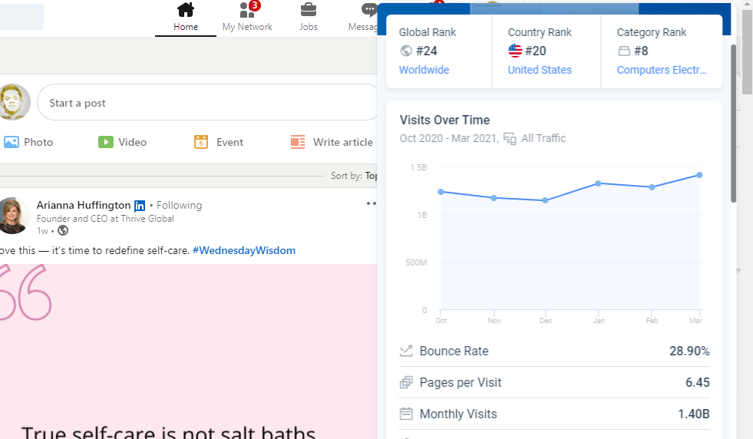
Task: Click the post quote image
Action: (x=189, y=351)
